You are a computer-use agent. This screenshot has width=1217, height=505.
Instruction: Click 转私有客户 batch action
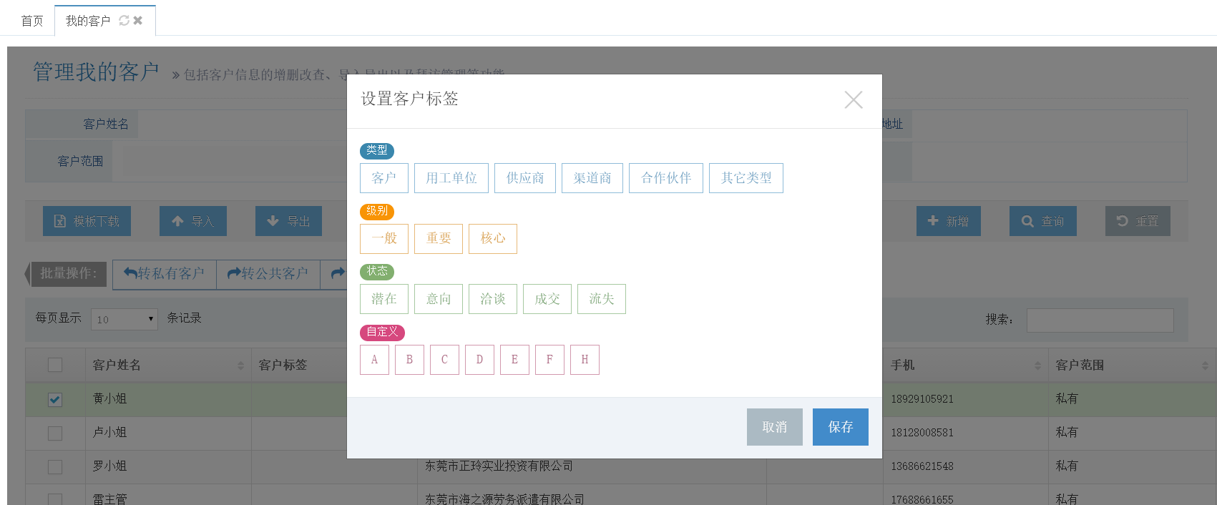165,273
